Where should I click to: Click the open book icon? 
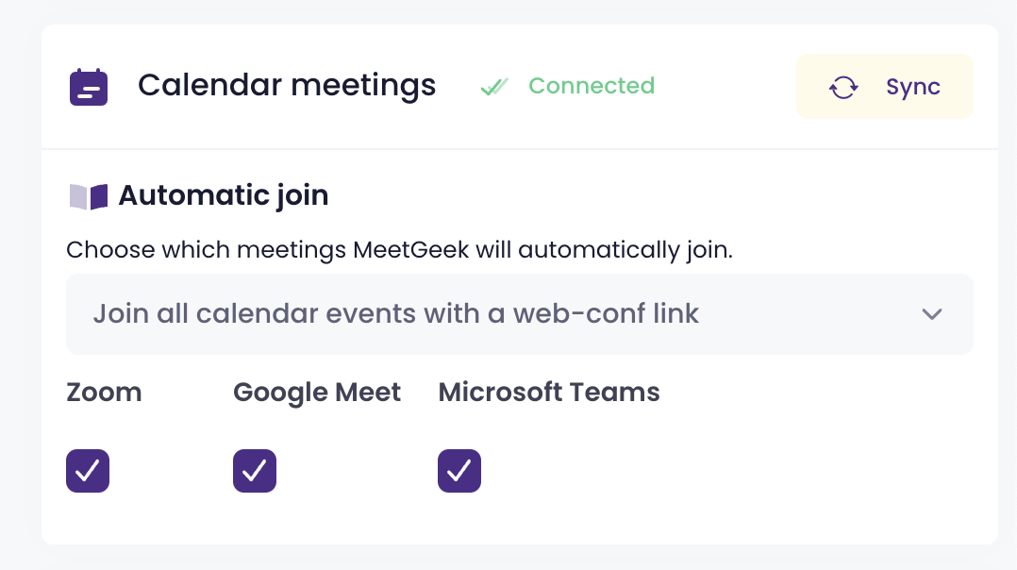pos(89,196)
